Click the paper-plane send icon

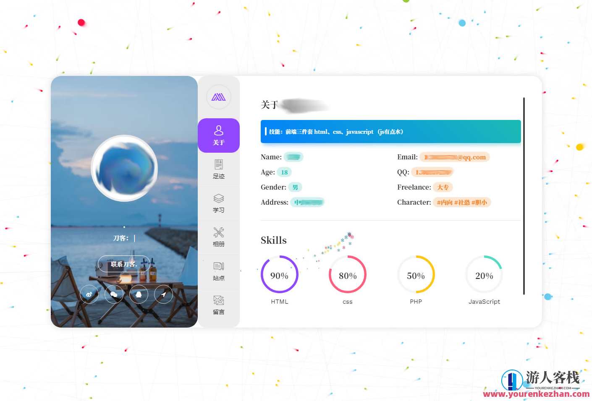click(x=163, y=294)
